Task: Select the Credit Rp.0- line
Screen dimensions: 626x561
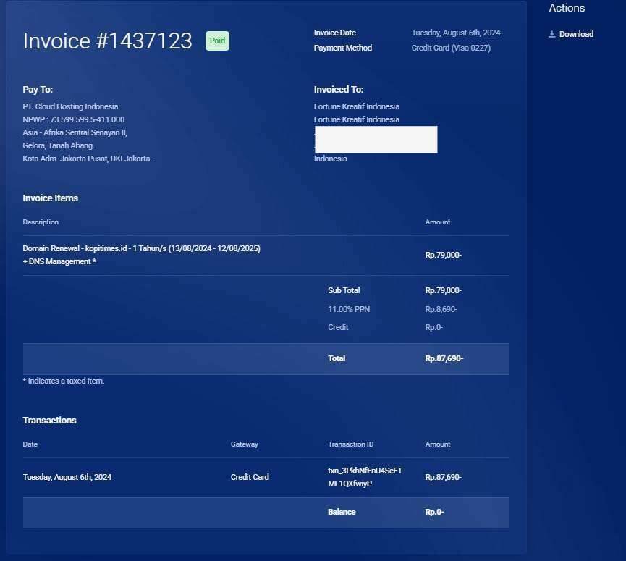Action: tap(338, 327)
